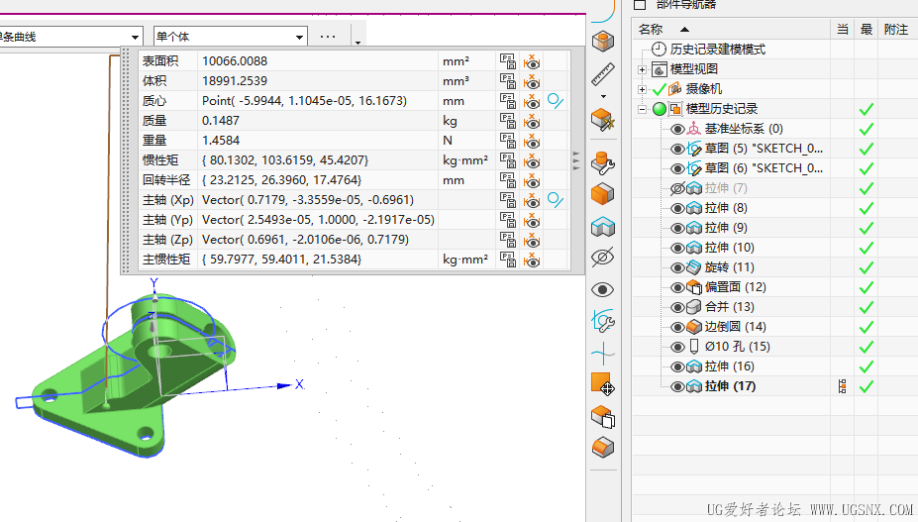The width and height of the screenshot is (918, 522).
Task: Select the 边倒圆 (14) feature
Action: pyautogui.click(x=735, y=327)
